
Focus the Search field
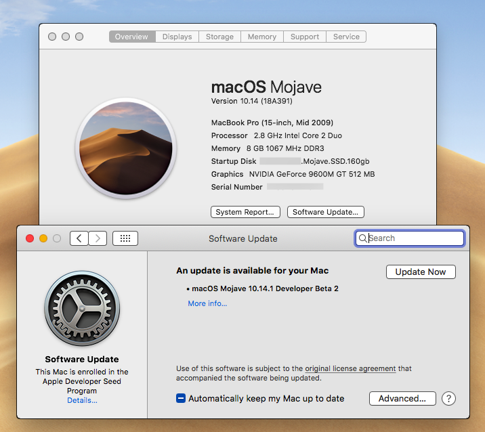tap(409, 238)
